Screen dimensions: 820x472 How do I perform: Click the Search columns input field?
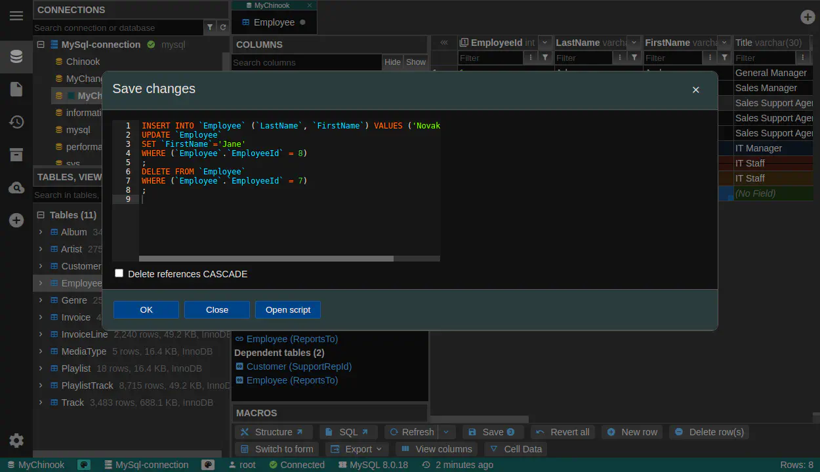point(306,62)
